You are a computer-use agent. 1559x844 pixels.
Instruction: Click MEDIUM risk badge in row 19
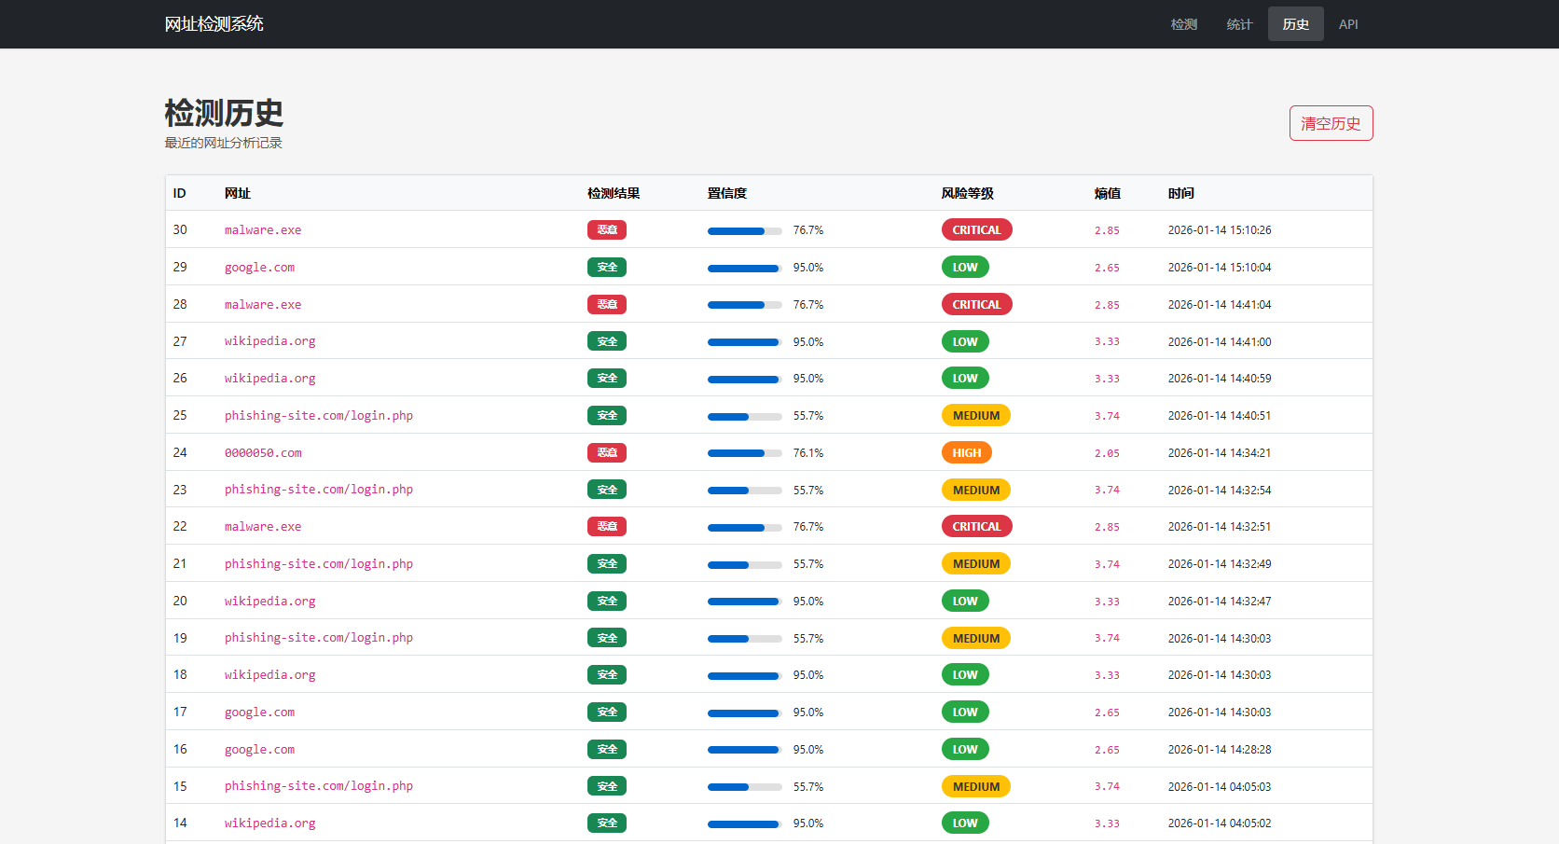[976, 638]
